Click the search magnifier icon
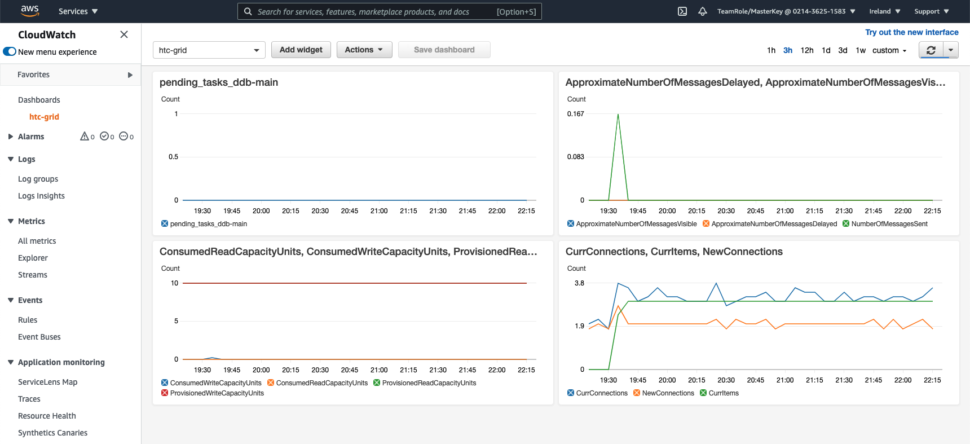 click(x=248, y=11)
